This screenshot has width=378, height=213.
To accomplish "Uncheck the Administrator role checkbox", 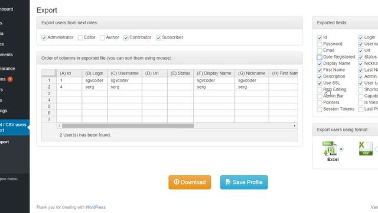I will (x=44, y=38).
